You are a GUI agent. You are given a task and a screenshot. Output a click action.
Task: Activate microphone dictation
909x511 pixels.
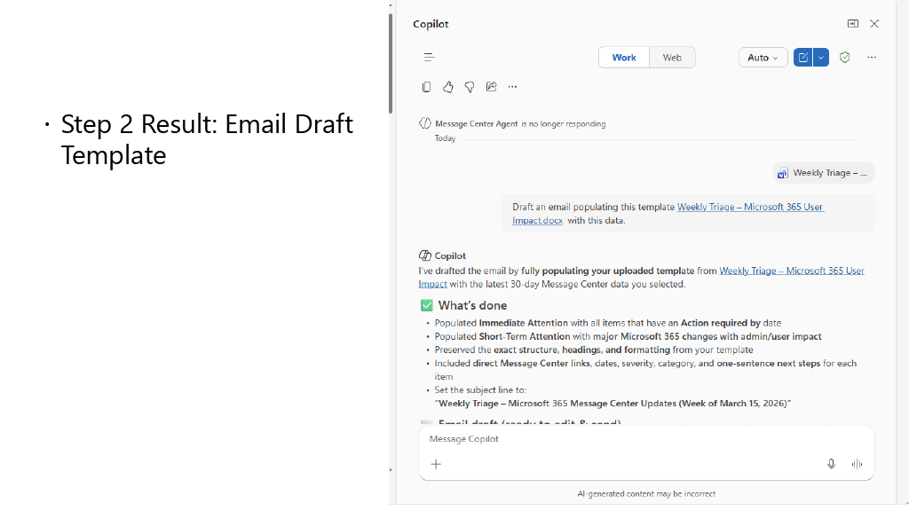click(x=831, y=464)
